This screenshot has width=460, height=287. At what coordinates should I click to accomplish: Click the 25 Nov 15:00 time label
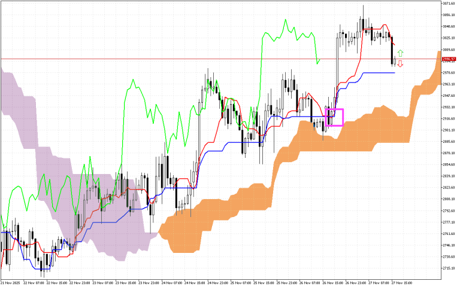click(x=264, y=283)
